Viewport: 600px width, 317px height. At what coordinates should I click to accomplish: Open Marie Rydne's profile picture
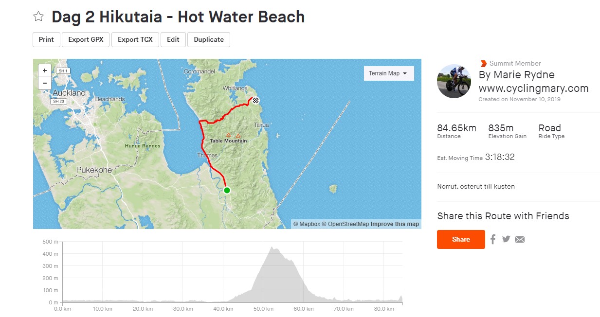pyautogui.click(x=454, y=81)
